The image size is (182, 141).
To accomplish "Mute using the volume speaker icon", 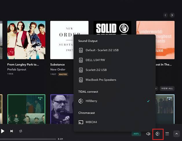I will coord(148,134).
